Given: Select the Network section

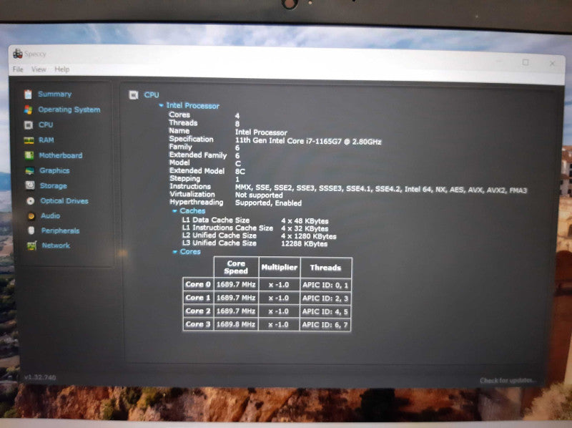Looking at the screenshot, I should [56, 245].
